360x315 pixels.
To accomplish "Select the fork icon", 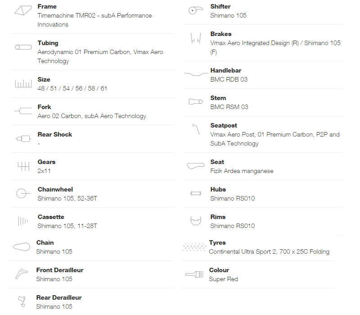I will tap(23, 111).
